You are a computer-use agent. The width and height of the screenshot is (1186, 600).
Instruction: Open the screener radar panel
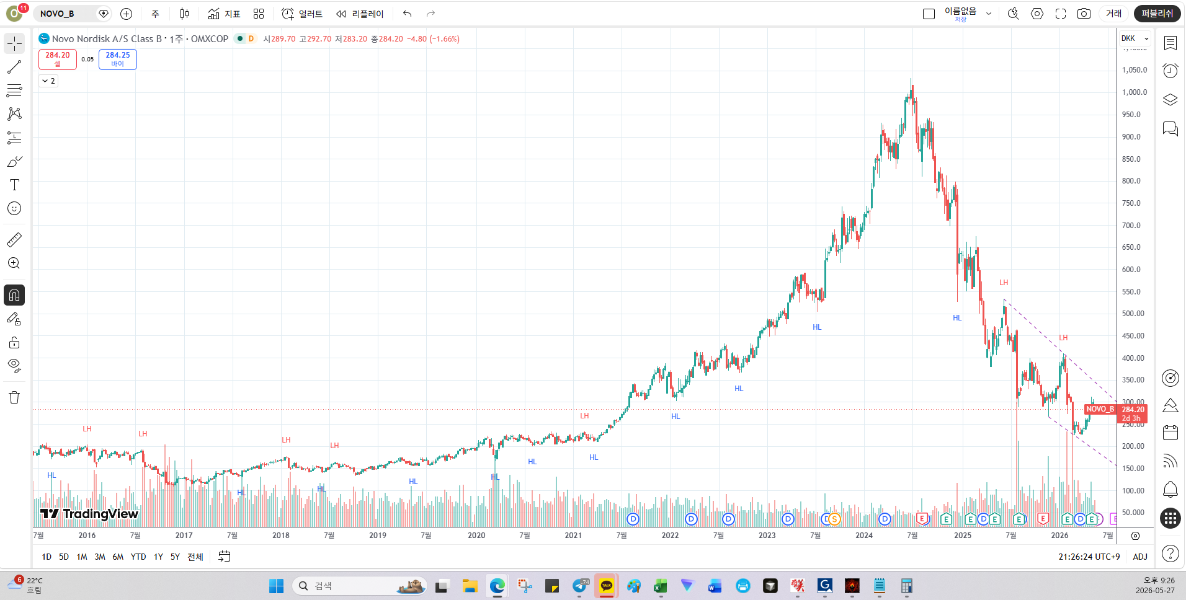click(1170, 377)
